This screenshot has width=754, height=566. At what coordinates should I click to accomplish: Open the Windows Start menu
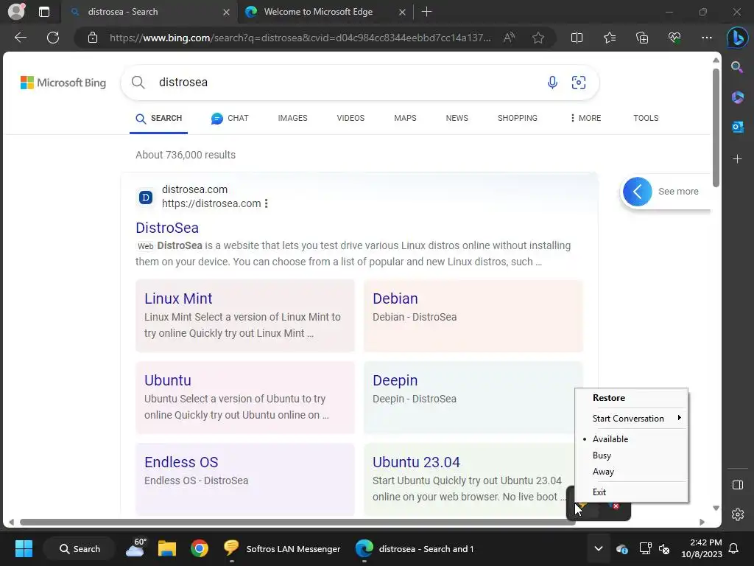(24, 548)
